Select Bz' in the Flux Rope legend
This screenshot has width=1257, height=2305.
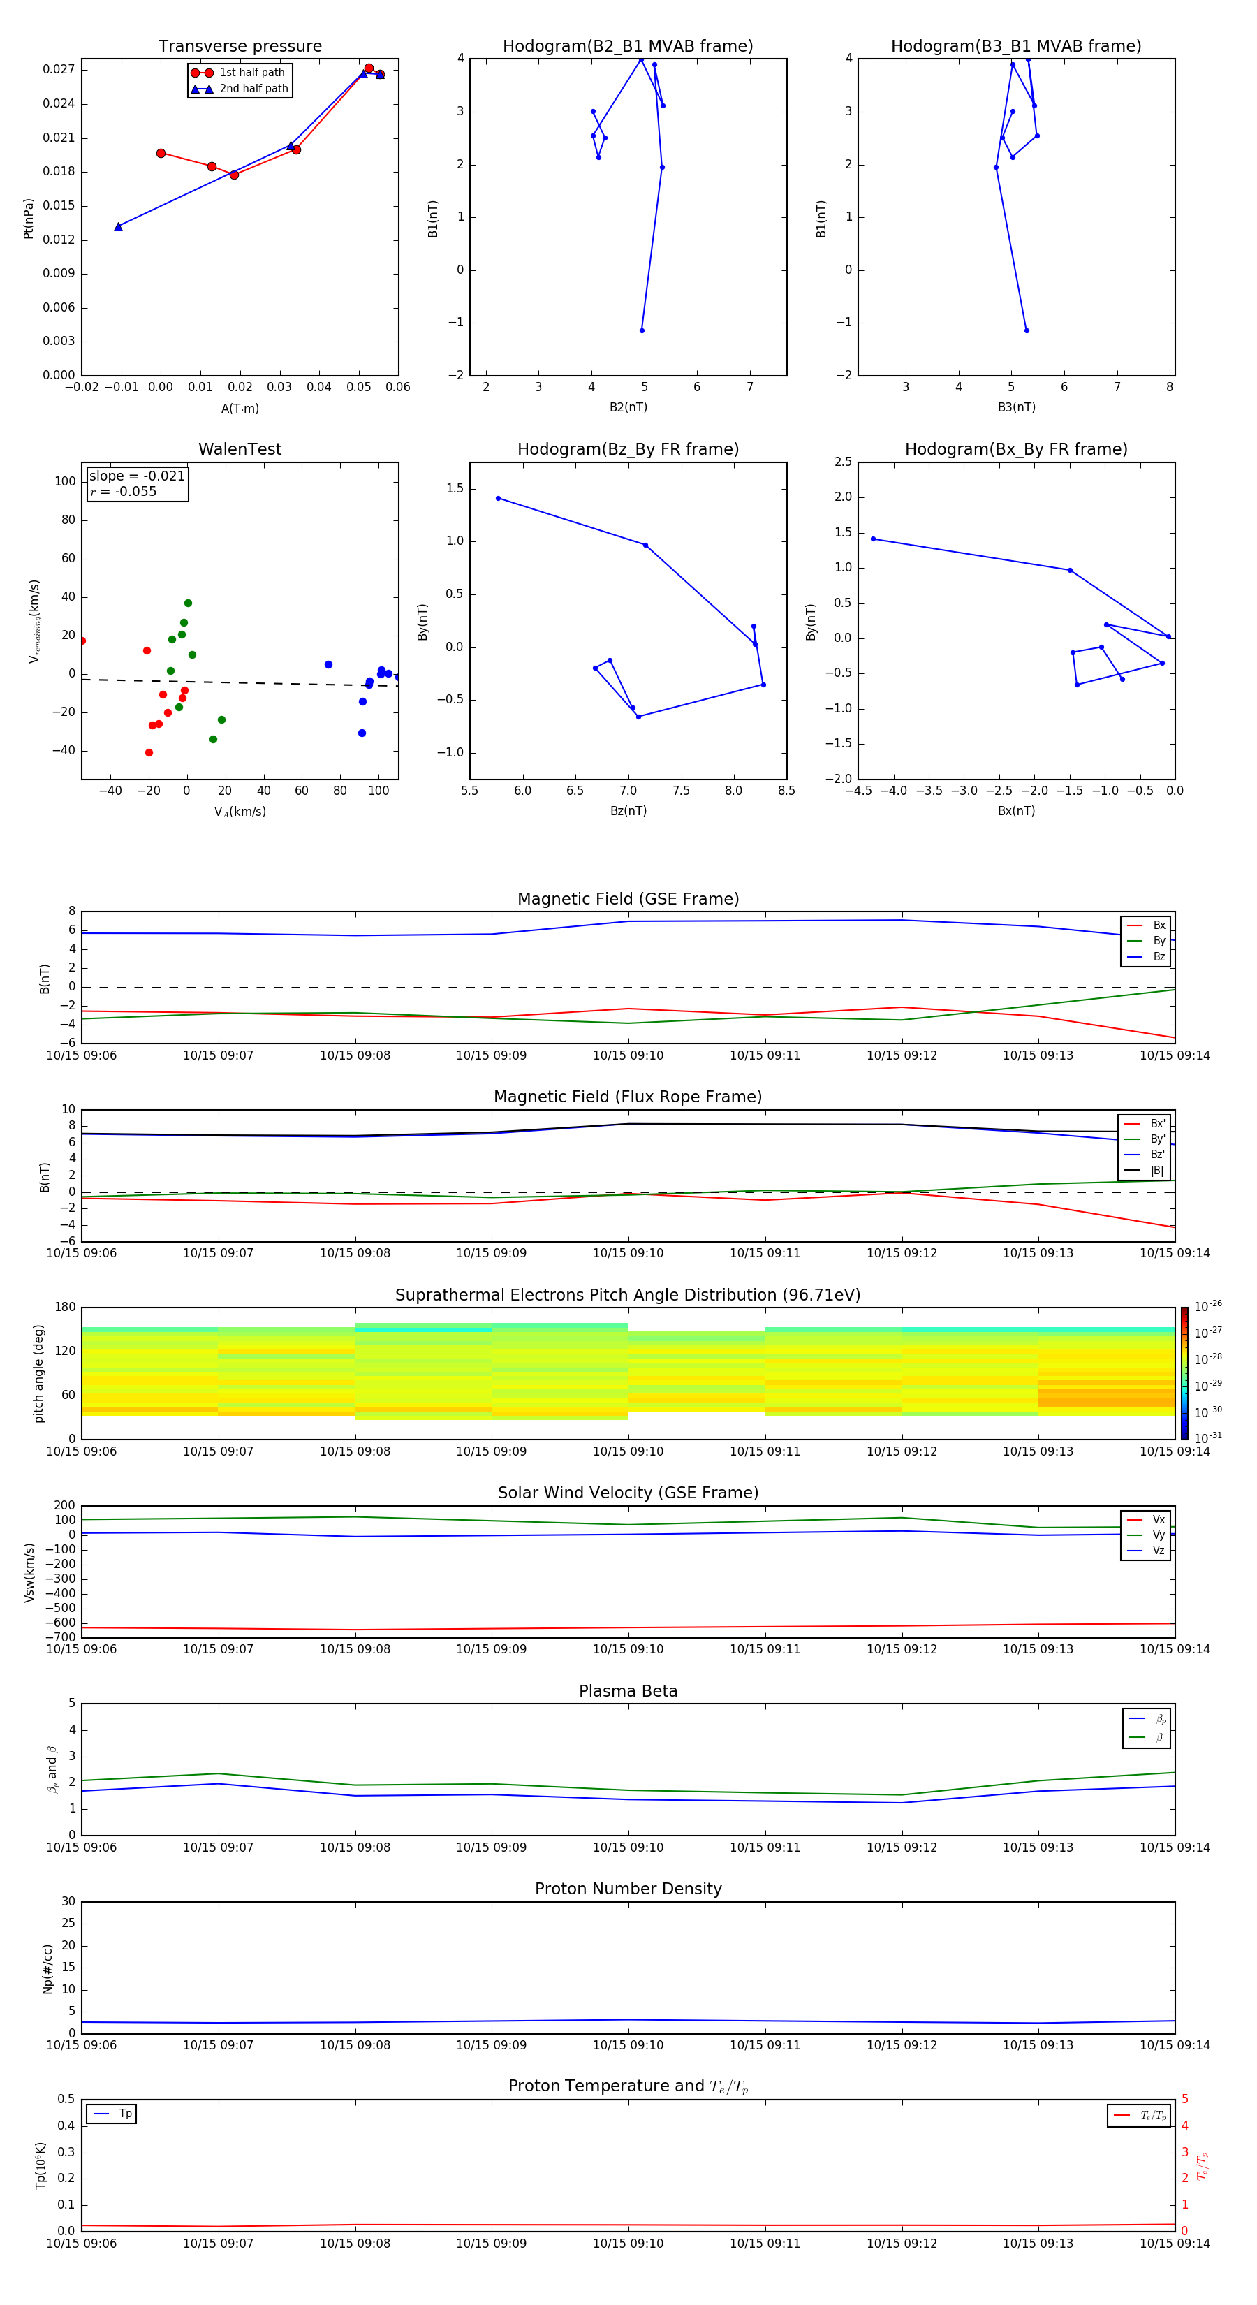[x=1145, y=1155]
